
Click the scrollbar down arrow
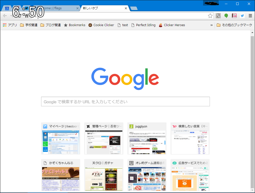(252, 190)
